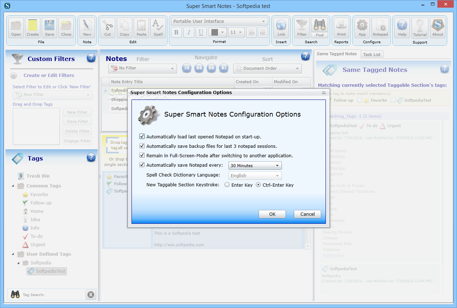This screenshot has height=308, width=457.
Task: Open the Tutorial icon
Action: [420, 28]
